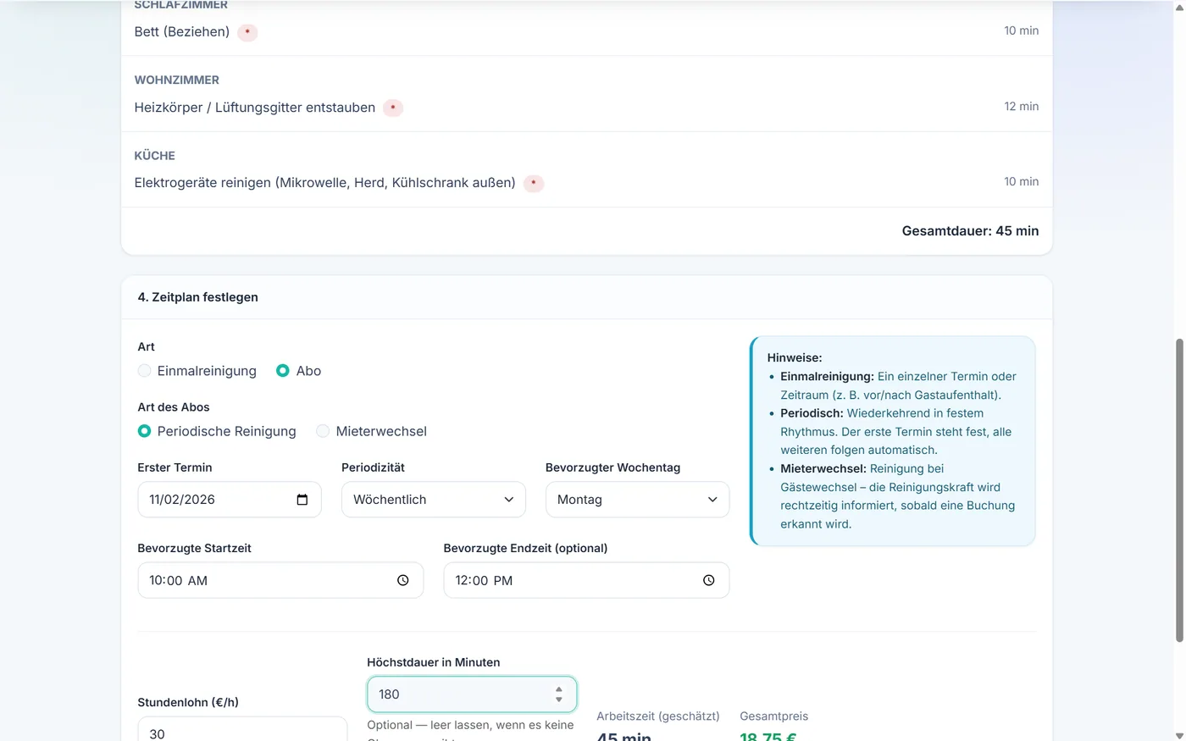The height and width of the screenshot is (741, 1186).
Task: Choose Periodische Reinigung as subscription type
Action: click(145, 431)
